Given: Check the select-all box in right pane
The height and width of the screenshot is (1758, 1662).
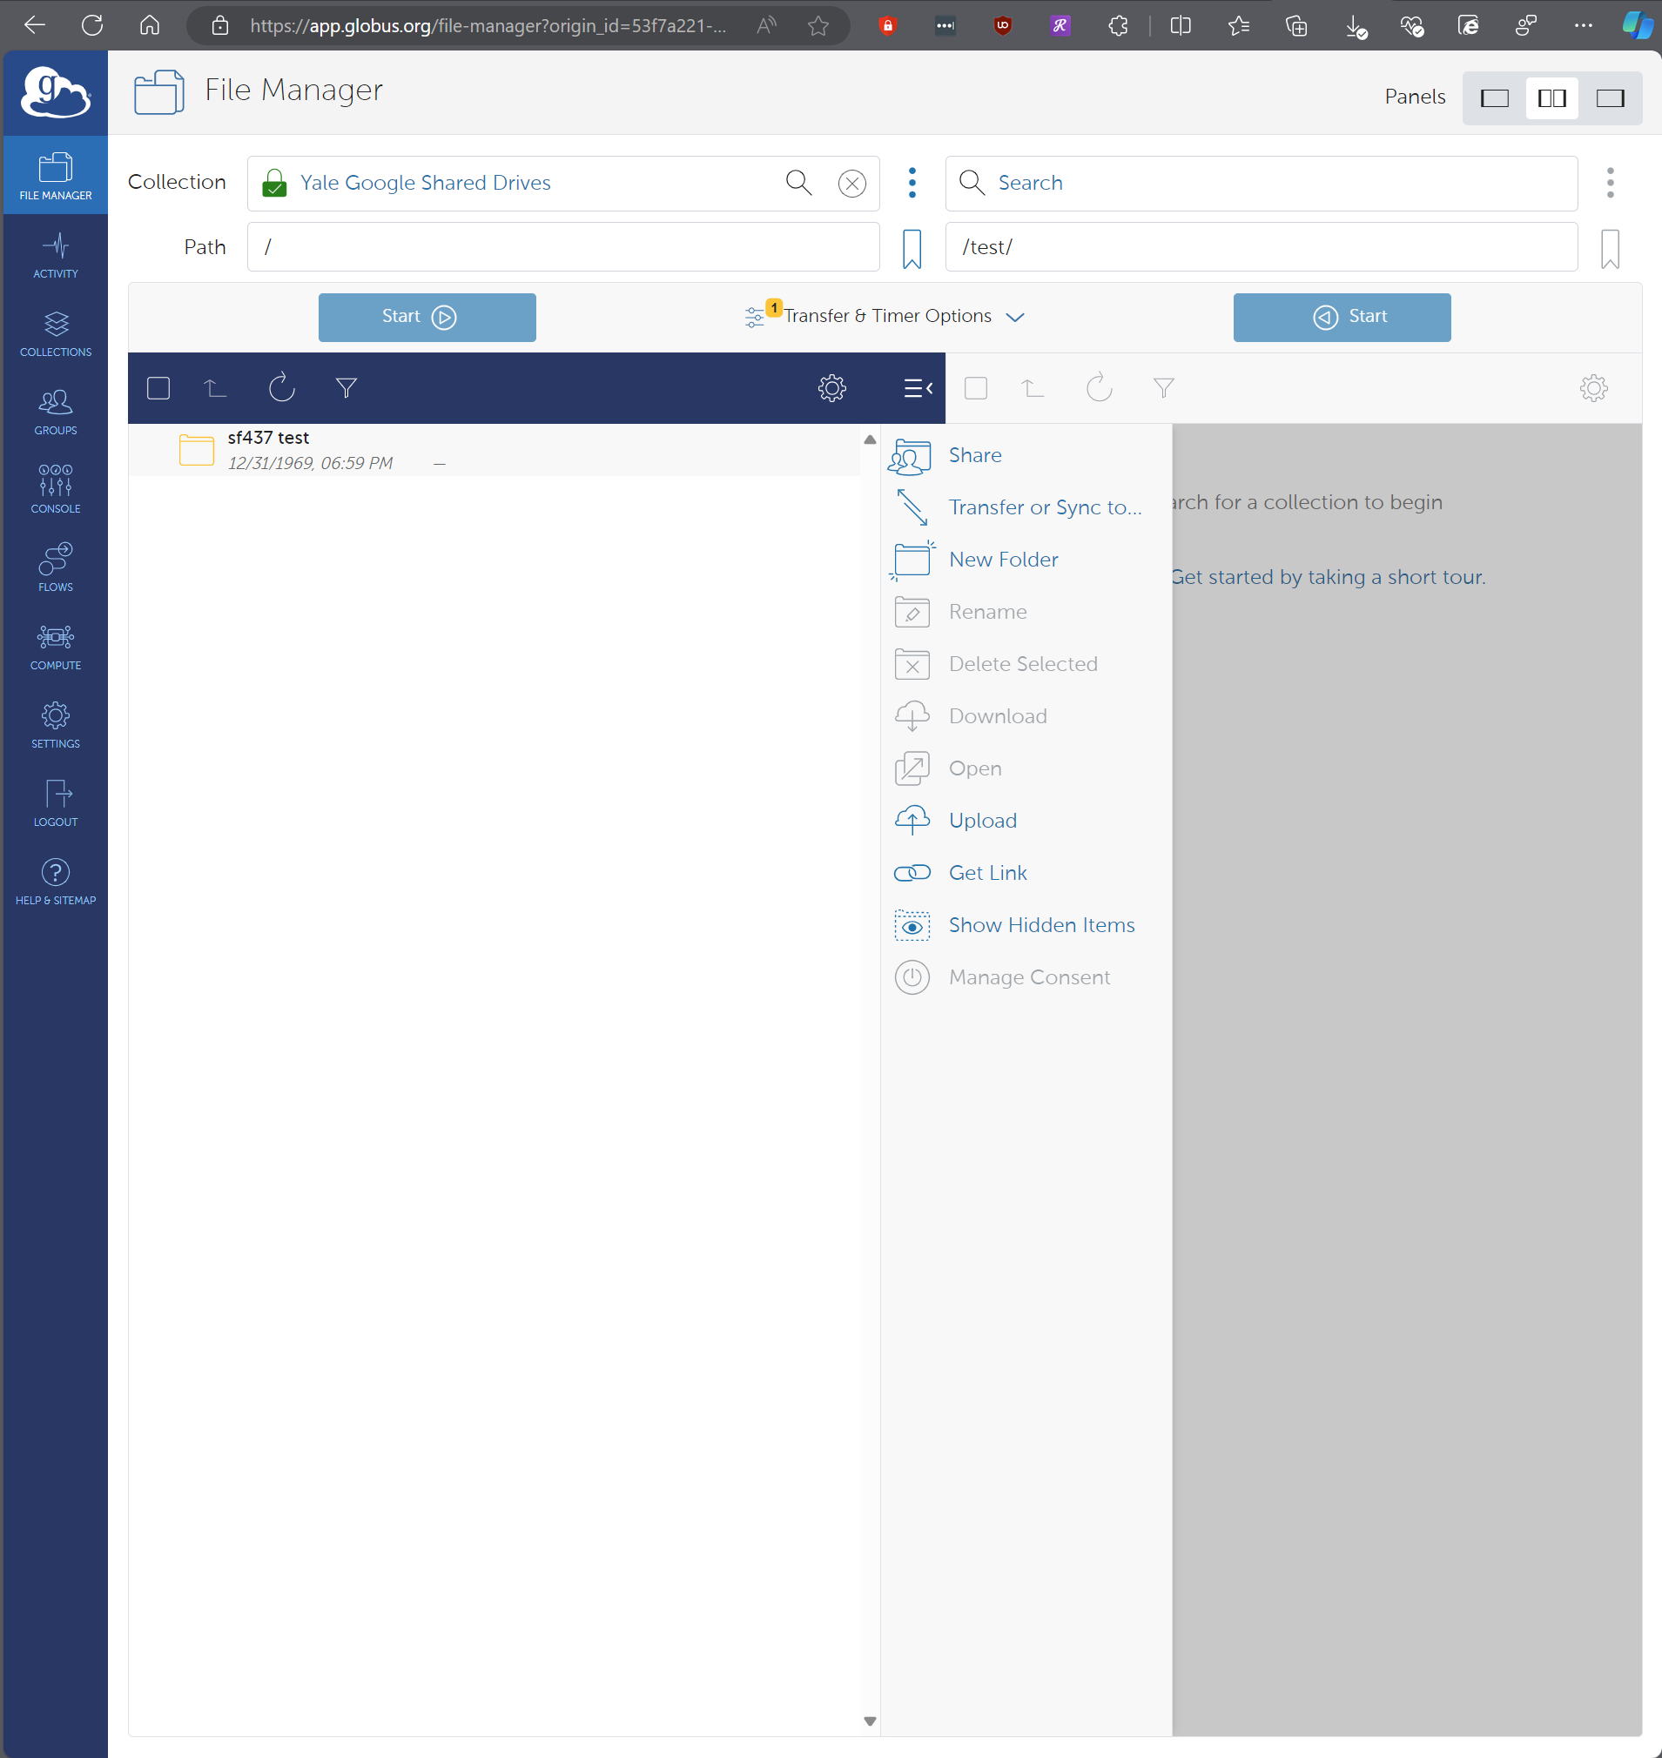Looking at the screenshot, I should [x=975, y=388].
